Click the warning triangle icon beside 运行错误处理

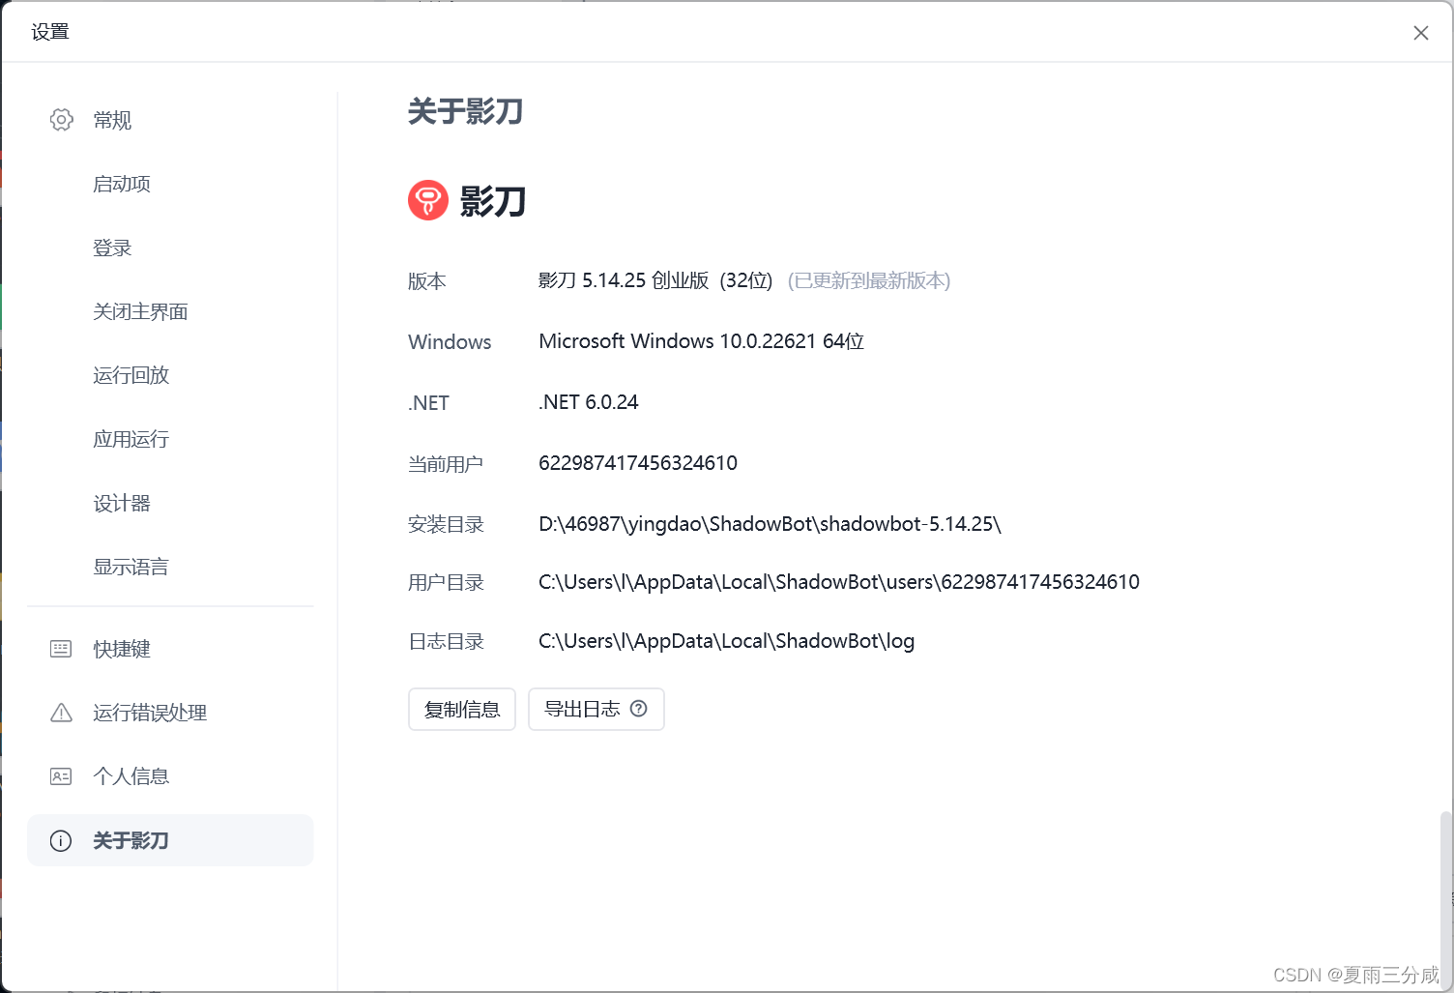61,713
